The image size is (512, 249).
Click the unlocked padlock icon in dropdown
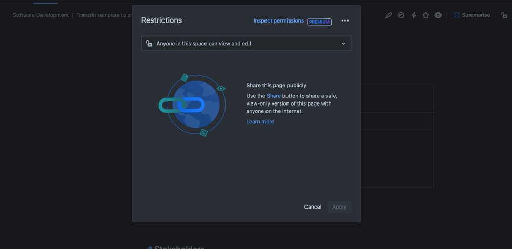[149, 44]
